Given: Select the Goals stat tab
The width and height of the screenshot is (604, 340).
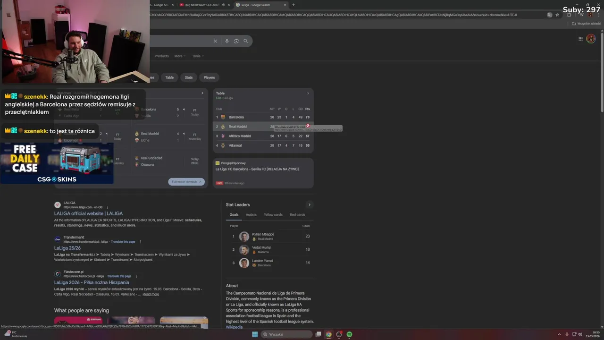Looking at the screenshot, I should [x=234, y=214].
